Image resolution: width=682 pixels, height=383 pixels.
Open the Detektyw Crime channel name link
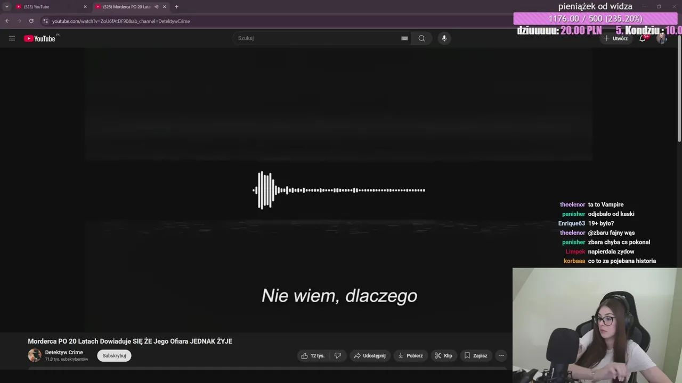click(x=64, y=352)
